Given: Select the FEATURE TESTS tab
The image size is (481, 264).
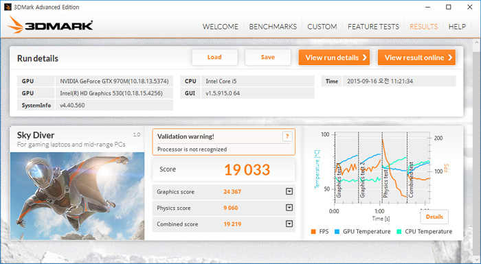Looking at the screenshot, I should pos(373,27).
